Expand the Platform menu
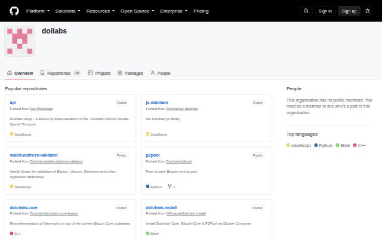382x239 pixels. pos(38,11)
